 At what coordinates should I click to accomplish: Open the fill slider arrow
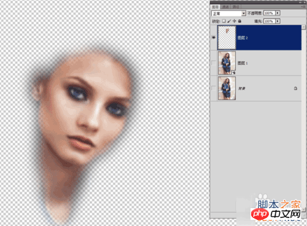click(x=278, y=21)
